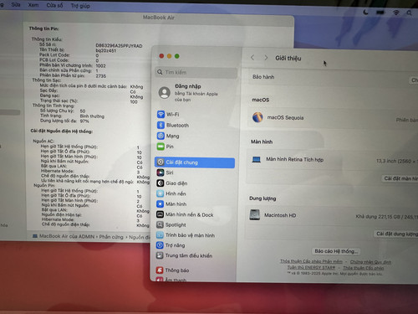Open the Wi-Fi status menu bar icon
Screen dimensions: 418x314
(396, 13)
